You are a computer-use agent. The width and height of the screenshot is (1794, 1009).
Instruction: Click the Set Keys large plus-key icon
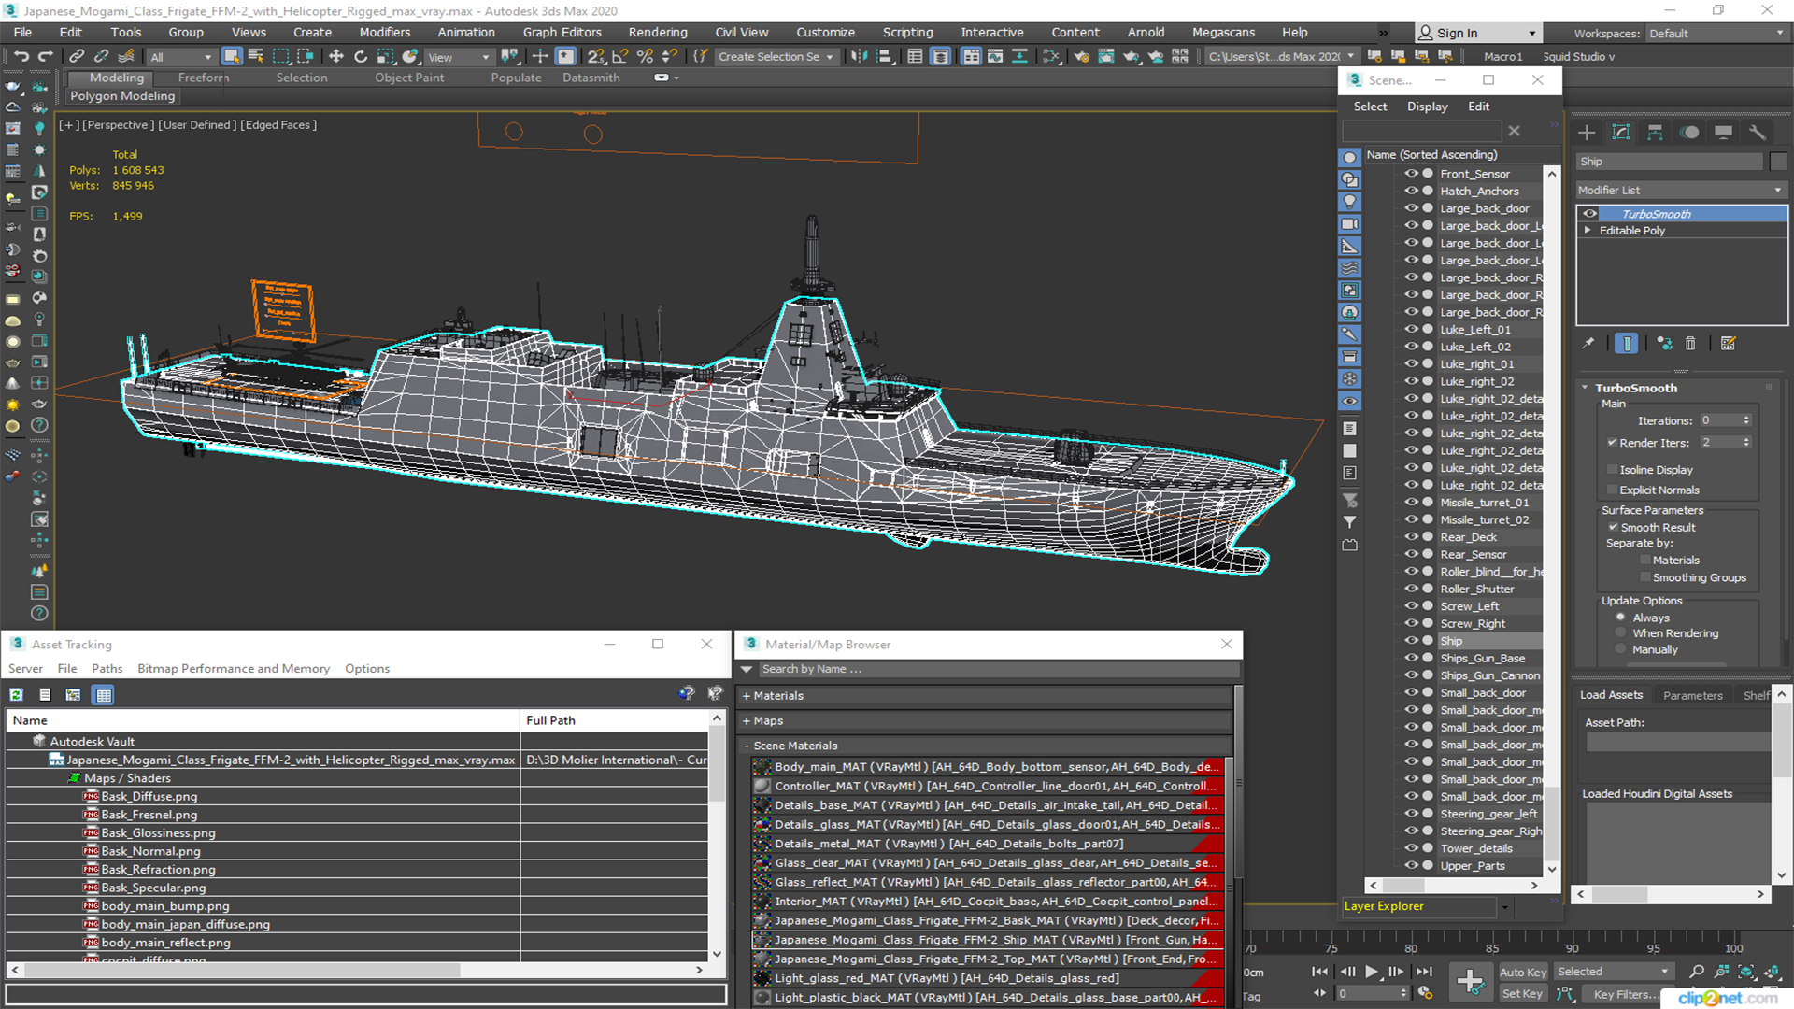(1471, 982)
